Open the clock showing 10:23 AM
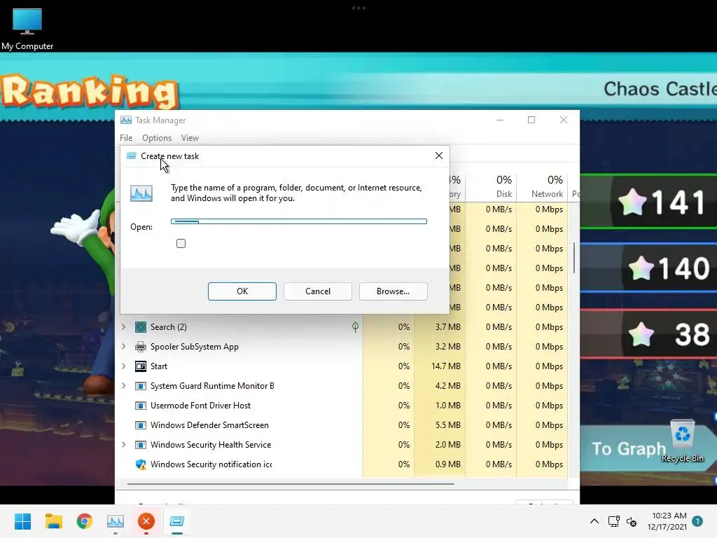This screenshot has height=538, width=717. tap(667, 521)
